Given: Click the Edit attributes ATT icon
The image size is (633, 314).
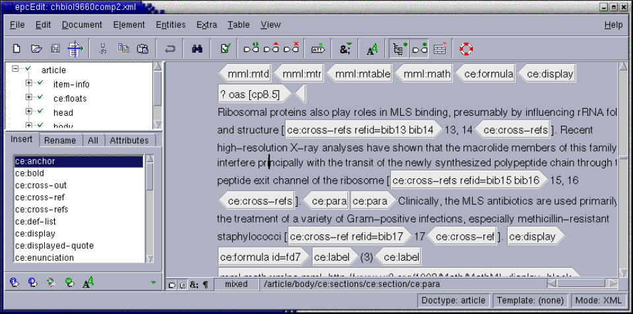Looking at the screenshot, I should point(318,49).
